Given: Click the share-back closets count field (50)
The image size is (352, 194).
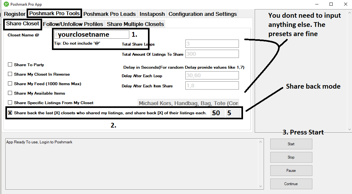Looking at the screenshot, I should (218, 113).
